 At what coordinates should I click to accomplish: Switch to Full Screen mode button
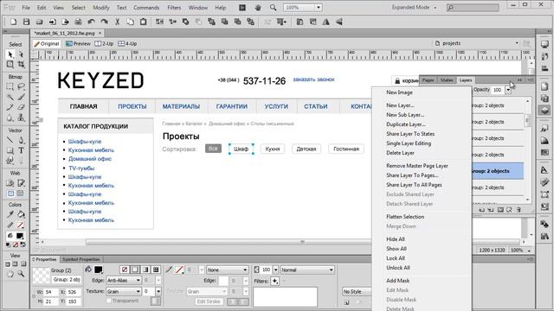23,264
